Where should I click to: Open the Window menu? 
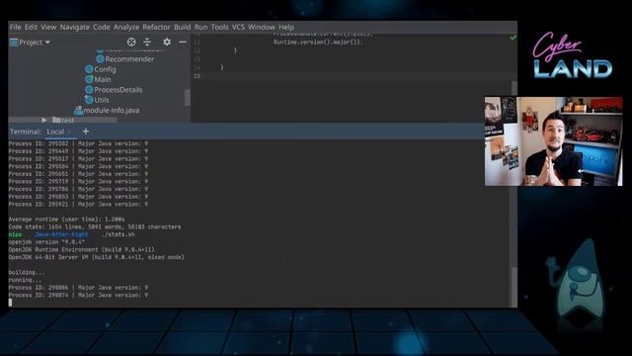[x=261, y=27]
